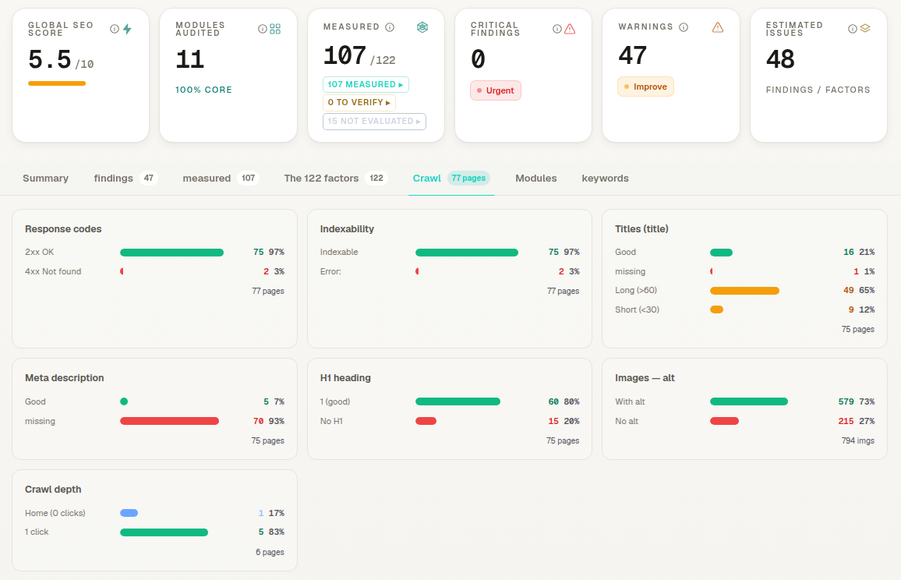The width and height of the screenshot is (901, 580).
Task: Click the red alert triangle on Critical Findings
Action: 570,29
